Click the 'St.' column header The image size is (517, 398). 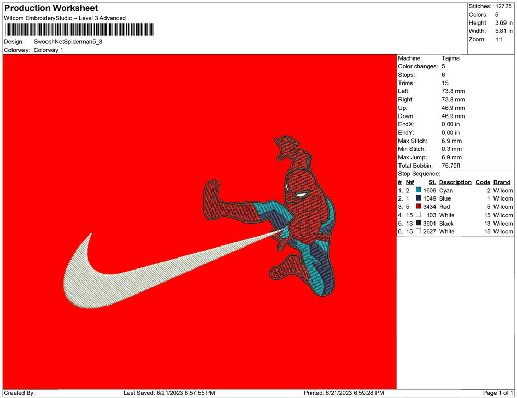432,182
